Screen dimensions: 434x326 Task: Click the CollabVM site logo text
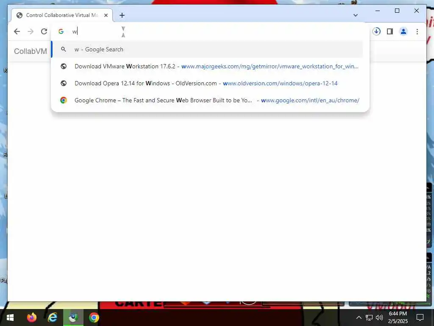[x=31, y=51]
